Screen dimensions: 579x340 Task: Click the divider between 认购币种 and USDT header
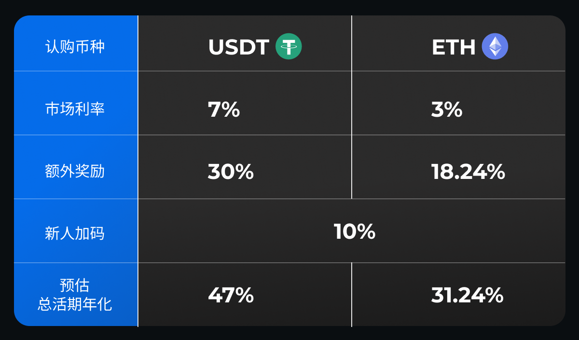tap(138, 43)
